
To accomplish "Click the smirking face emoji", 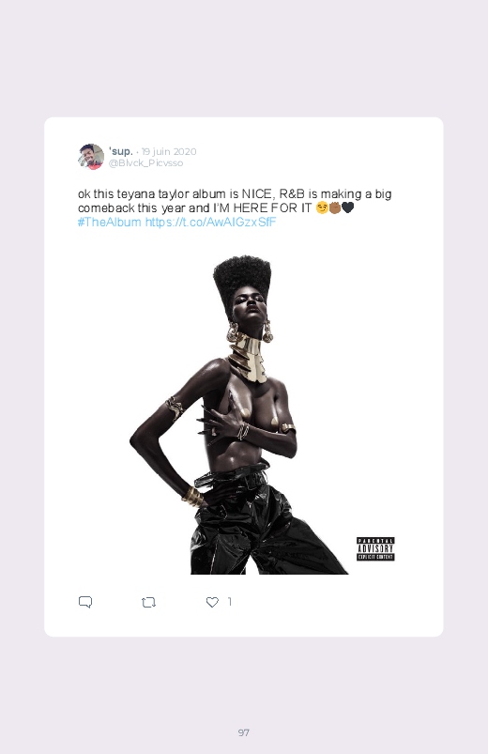I will point(322,208).
